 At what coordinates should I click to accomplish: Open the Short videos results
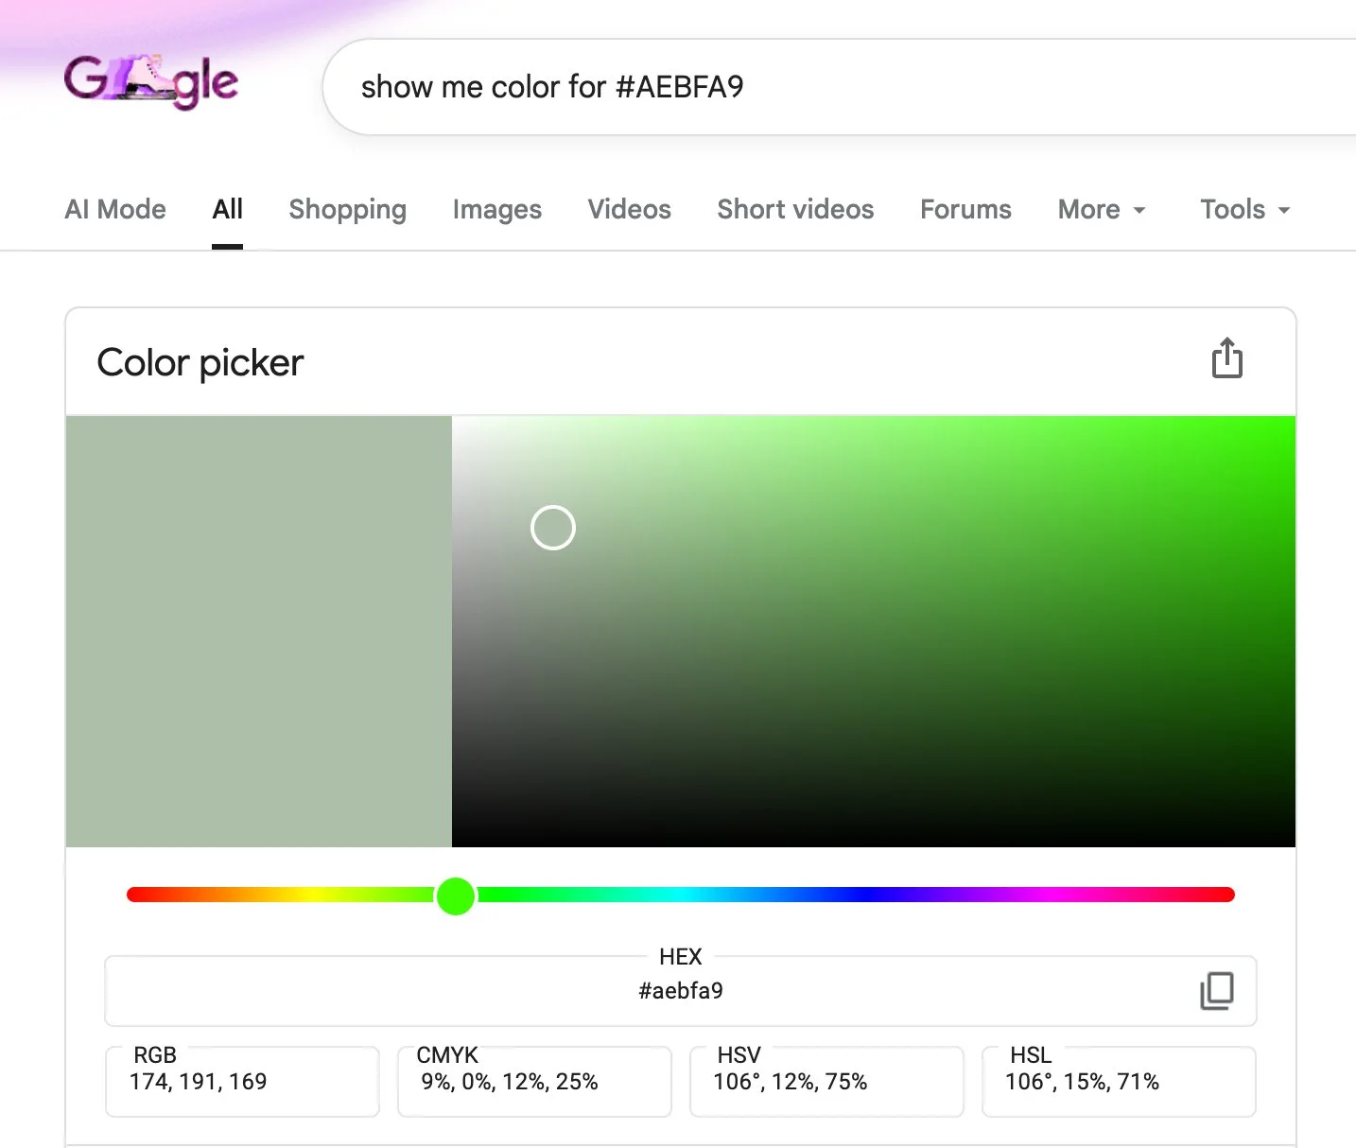click(794, 209)
